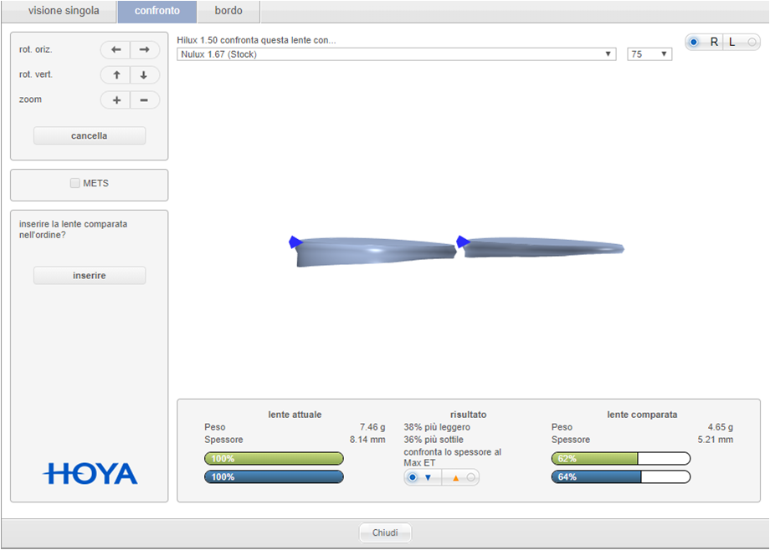Select the L eye radio button
The height and width of the screenshot is (550, 770).
(752, 42)
